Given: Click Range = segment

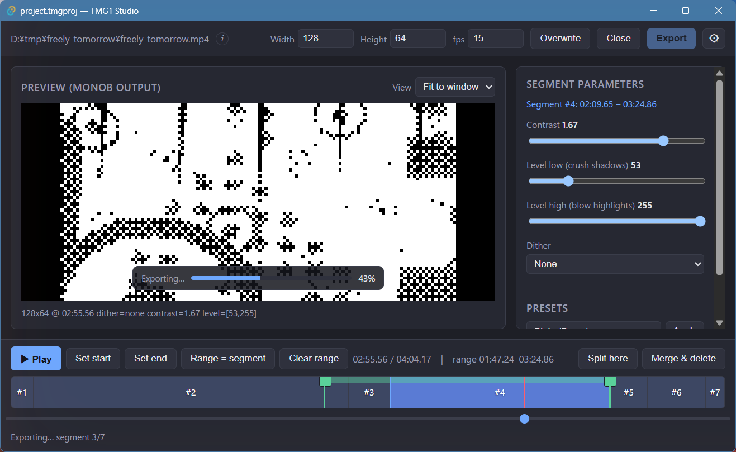Looking at the screenshot, I should point(228,359).
